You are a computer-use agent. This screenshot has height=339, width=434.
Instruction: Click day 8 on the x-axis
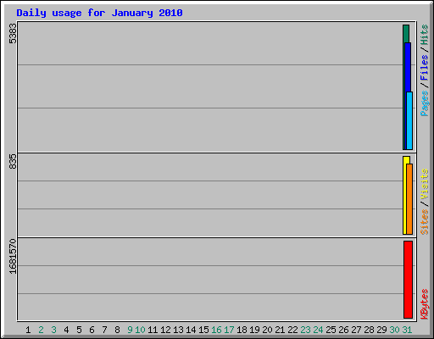(117, 330)
